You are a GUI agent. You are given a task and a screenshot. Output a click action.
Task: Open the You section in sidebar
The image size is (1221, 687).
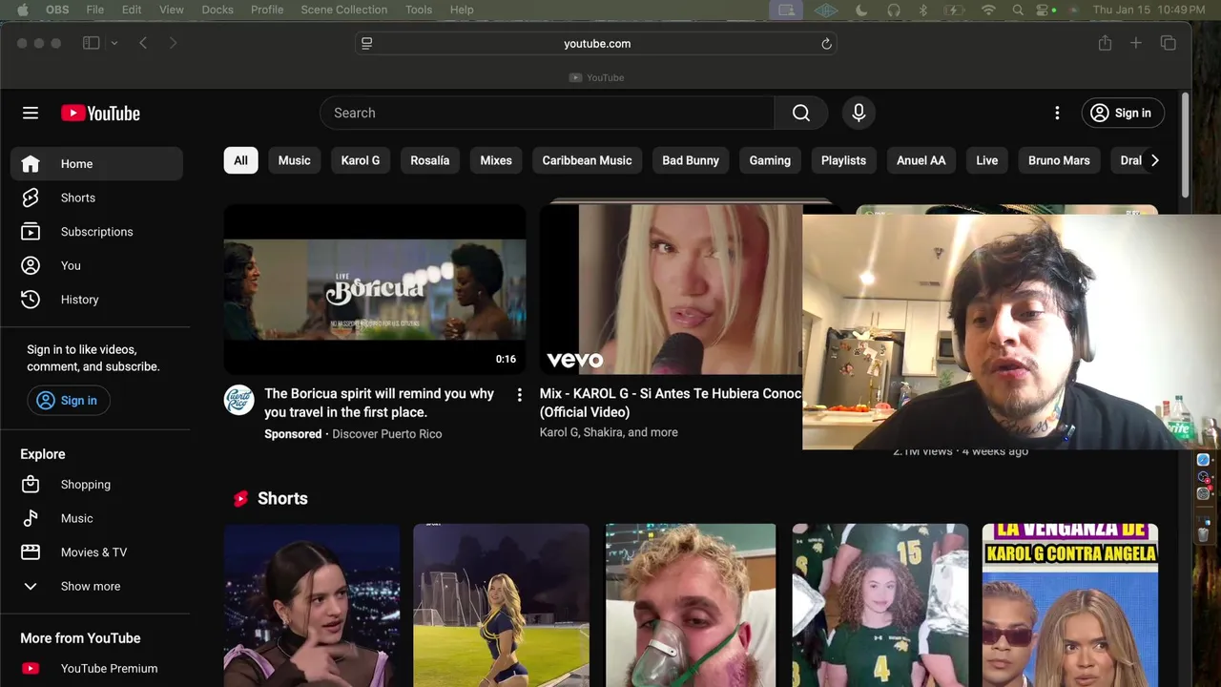pos(96,265)
